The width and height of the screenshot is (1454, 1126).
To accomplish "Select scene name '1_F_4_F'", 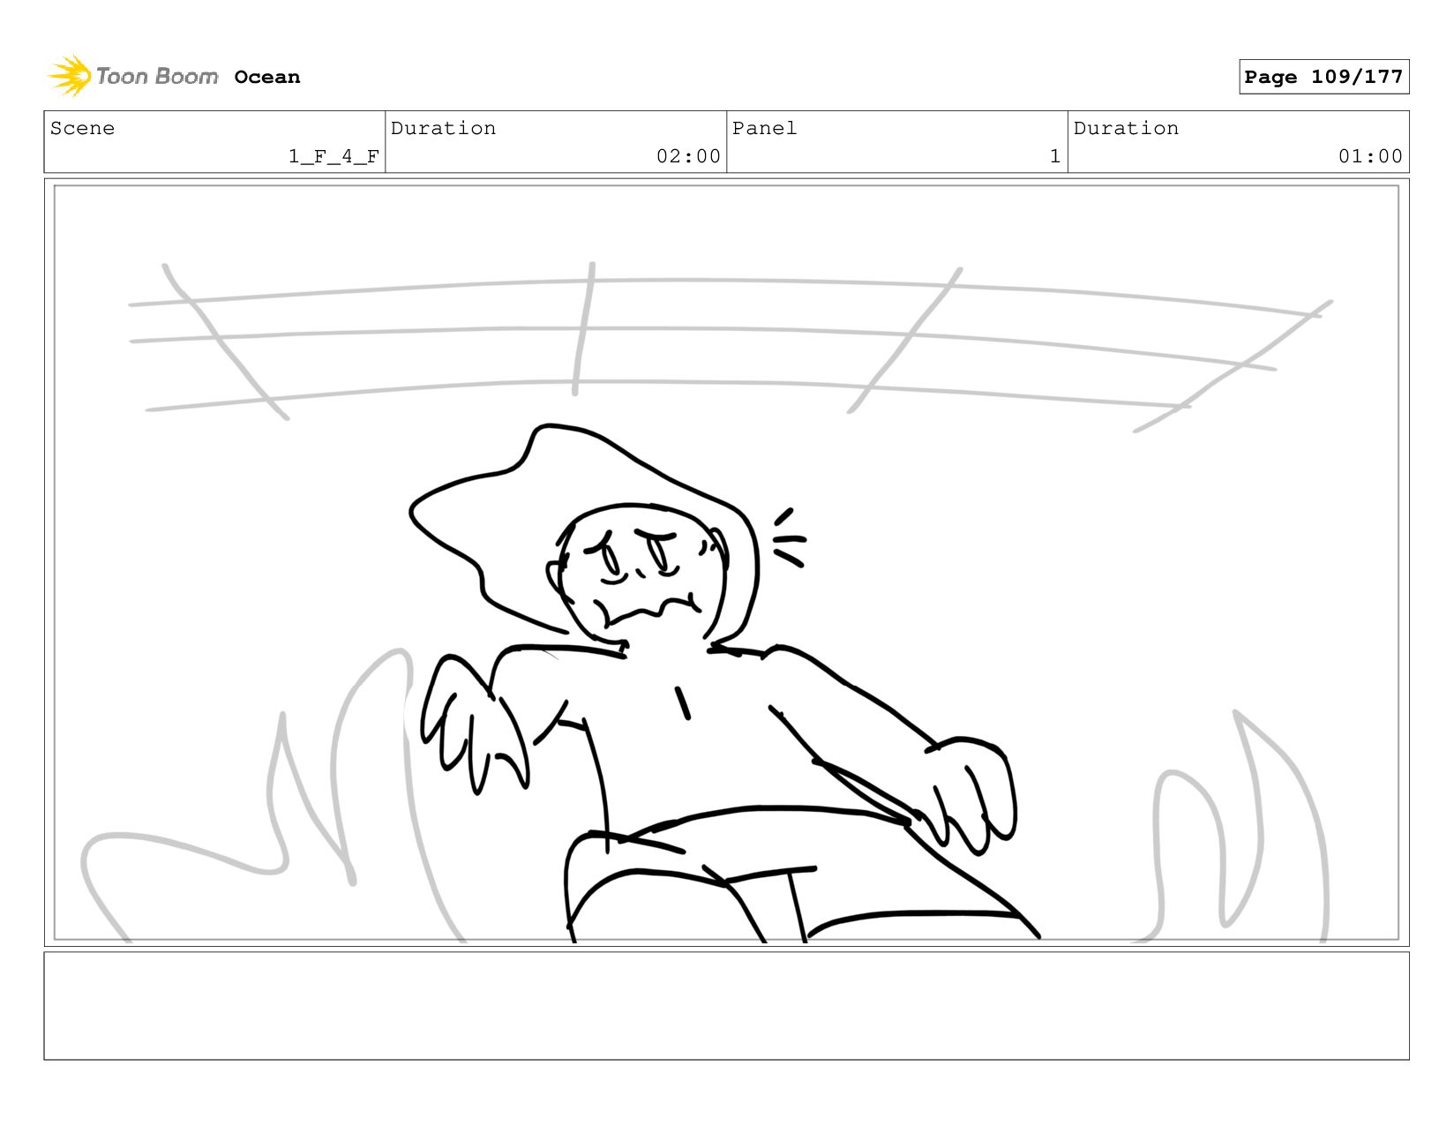I will point(334,156).
